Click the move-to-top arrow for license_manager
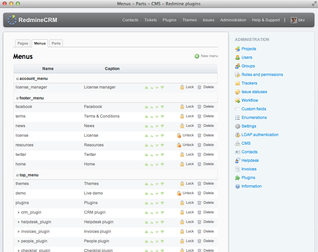318x252 pixels. click(x=146, y=88)
